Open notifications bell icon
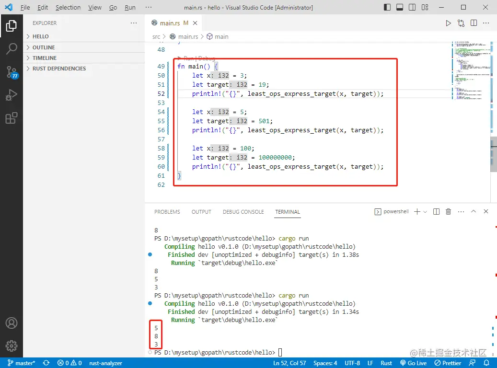 coord(486,363)
